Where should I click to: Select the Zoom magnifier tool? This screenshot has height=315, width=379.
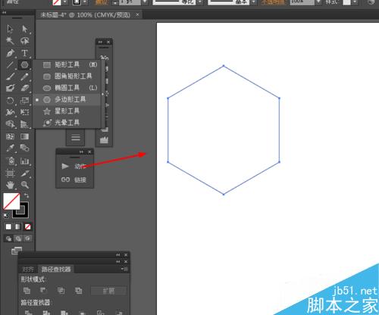click(x=24, y=185)
